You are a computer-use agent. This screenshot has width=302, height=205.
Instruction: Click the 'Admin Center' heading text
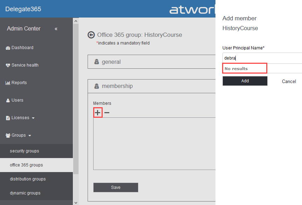[x=24, y=29]
